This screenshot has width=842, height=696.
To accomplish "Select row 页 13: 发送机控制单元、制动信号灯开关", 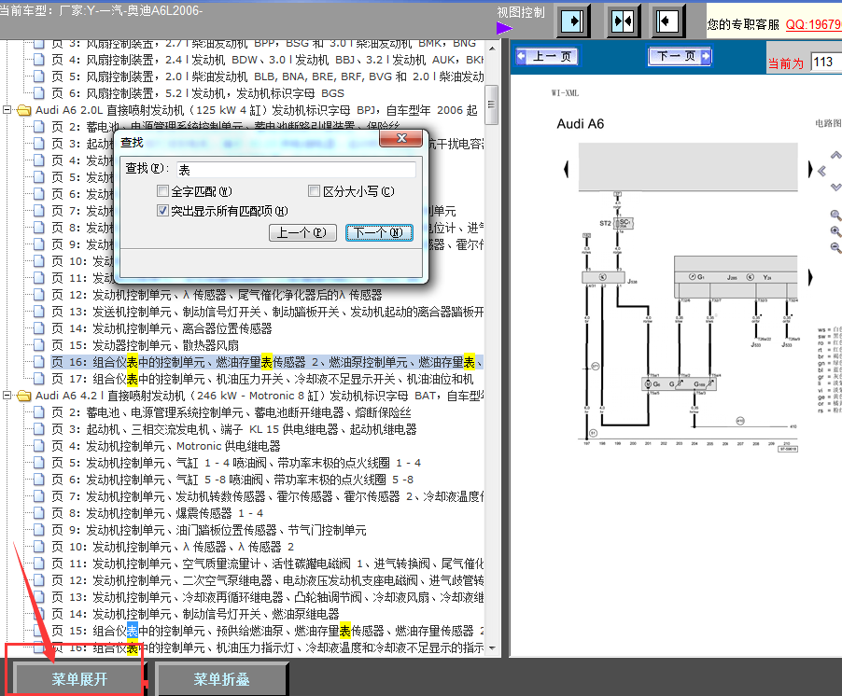I will point(267,312).
